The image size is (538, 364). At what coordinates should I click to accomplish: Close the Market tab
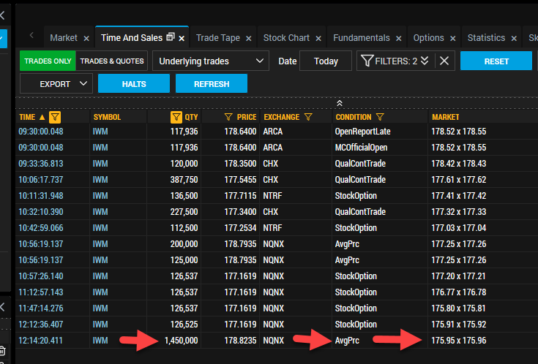[x=86, y=39]
